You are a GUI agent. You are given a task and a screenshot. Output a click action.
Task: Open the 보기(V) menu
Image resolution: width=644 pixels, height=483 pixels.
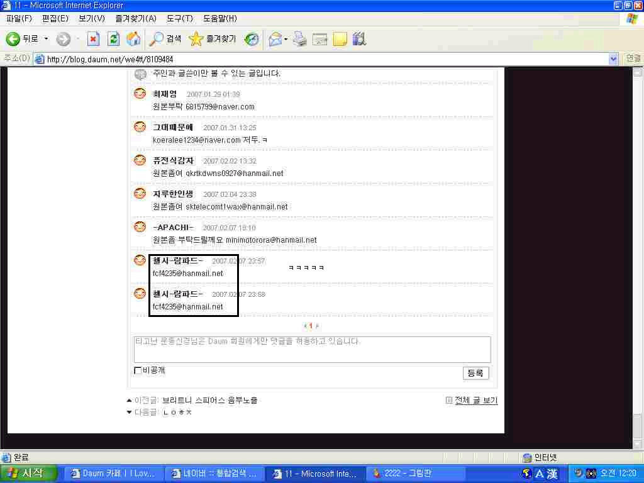click(92, 18)
